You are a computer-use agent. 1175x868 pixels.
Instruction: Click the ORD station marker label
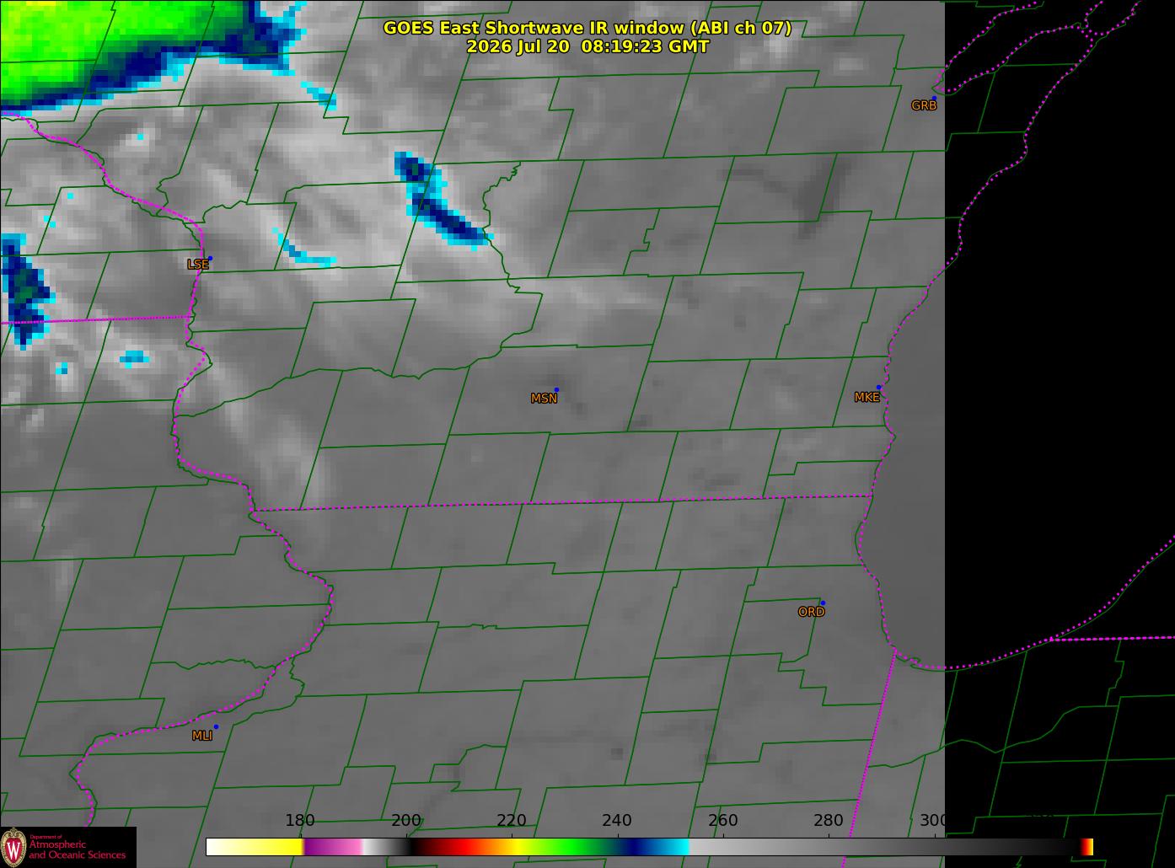pyautogui.click(x=811, y=612)
